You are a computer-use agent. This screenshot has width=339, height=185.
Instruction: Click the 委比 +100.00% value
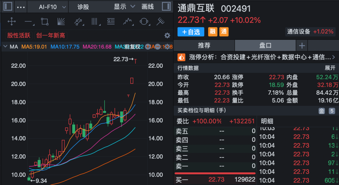(207, 121)
